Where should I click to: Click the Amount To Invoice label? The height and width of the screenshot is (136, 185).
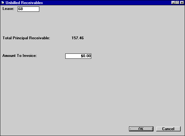[x=19, y=56]
